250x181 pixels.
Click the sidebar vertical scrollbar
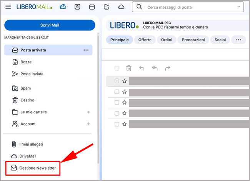tap(98, 99)
